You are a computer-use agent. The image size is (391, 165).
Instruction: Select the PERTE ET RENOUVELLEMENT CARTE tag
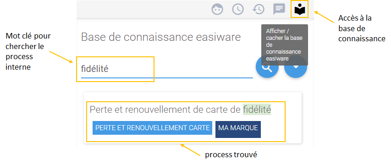coord(152,128)
